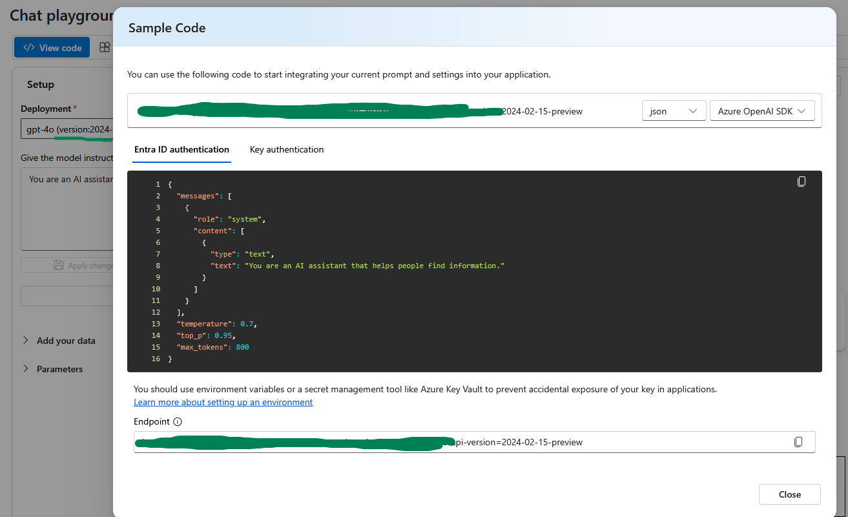Show info about the Endpoint label

(x=178, y=422)
